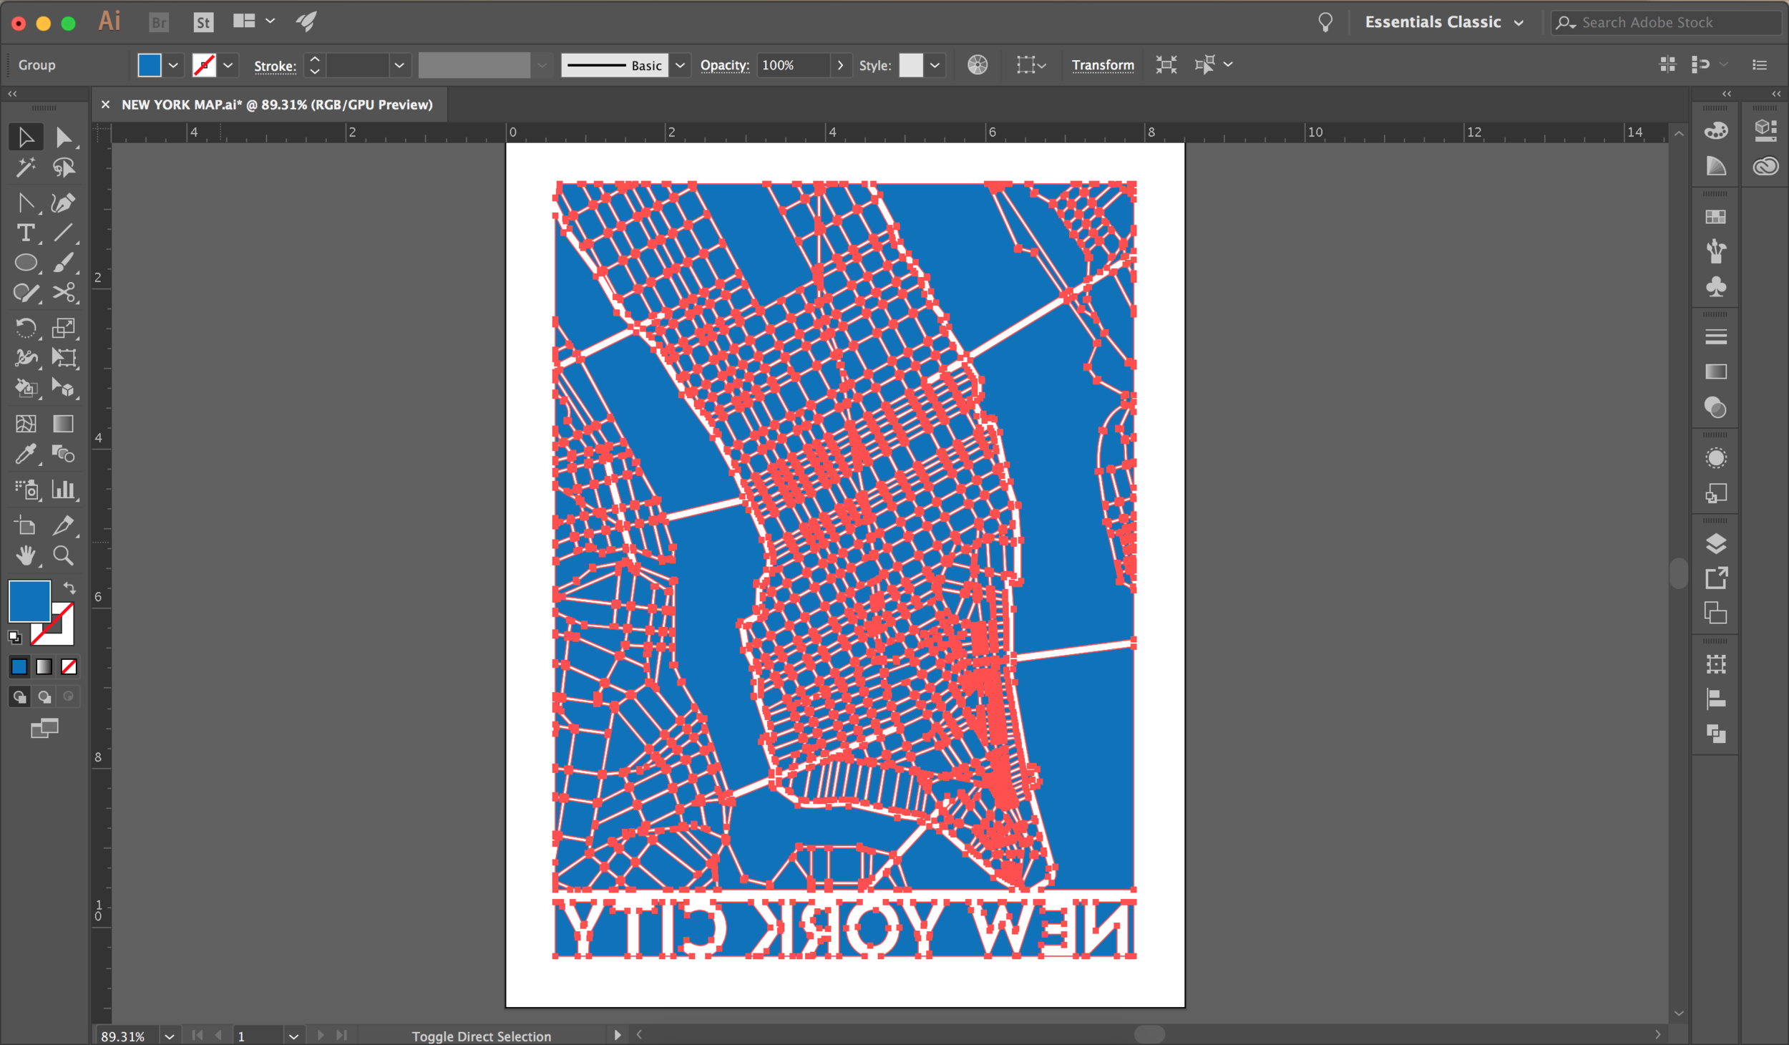Open graphic Style dropdown
This screenshot has width=1789, height=1045.
pos(935,65)
